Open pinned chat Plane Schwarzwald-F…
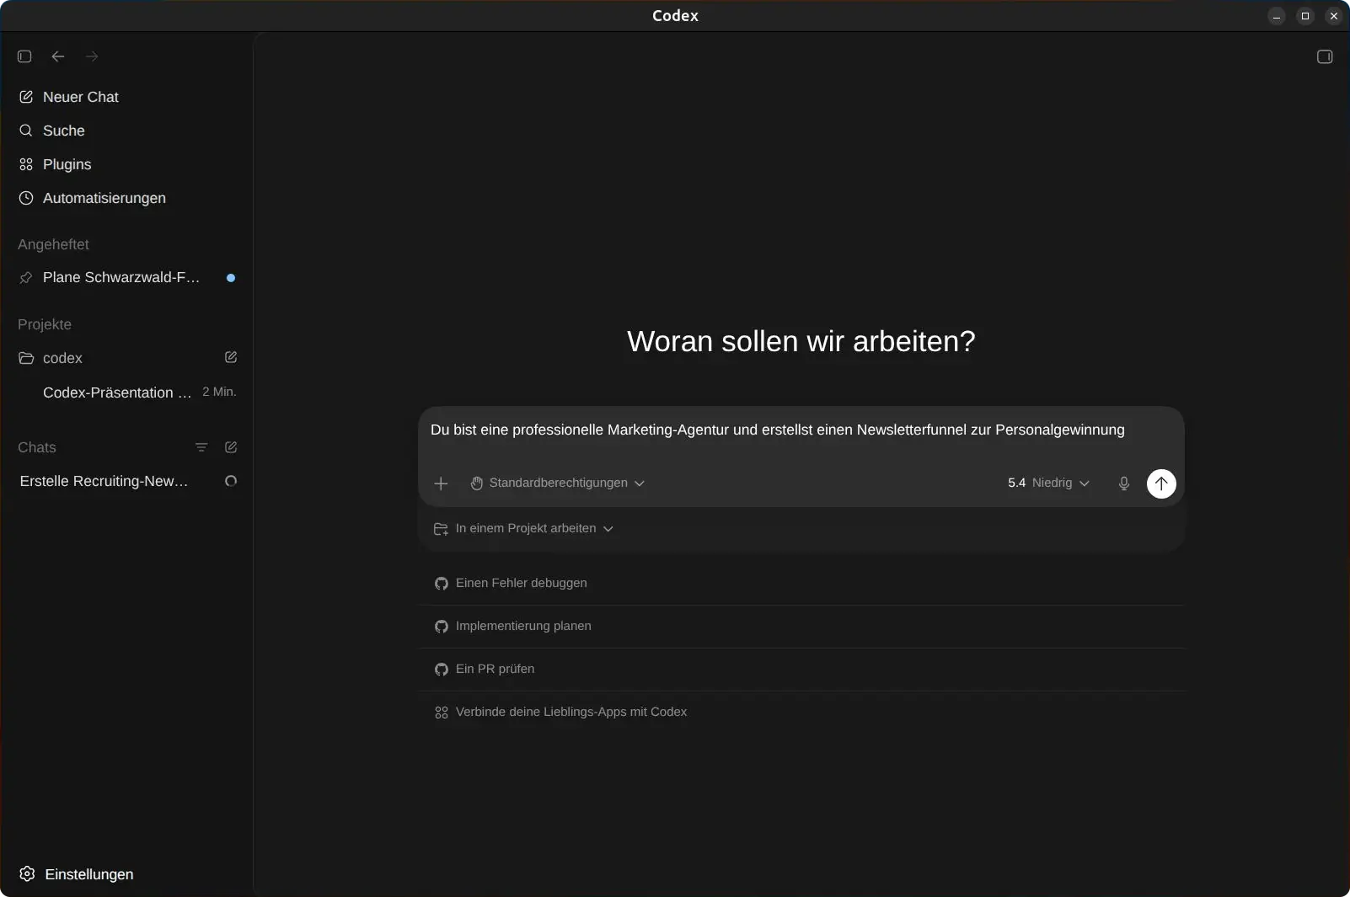The image size is (1350, 897). 126,277
